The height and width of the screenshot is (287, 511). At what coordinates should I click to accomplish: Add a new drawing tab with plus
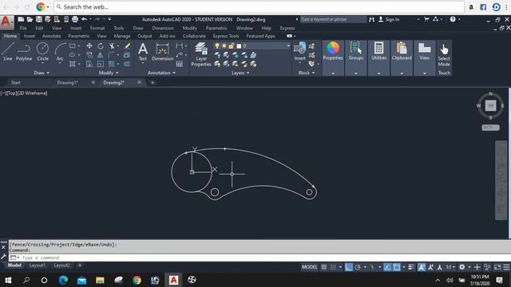click(153, 83)
